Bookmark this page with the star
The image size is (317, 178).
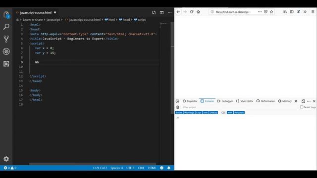click(271, 12)
